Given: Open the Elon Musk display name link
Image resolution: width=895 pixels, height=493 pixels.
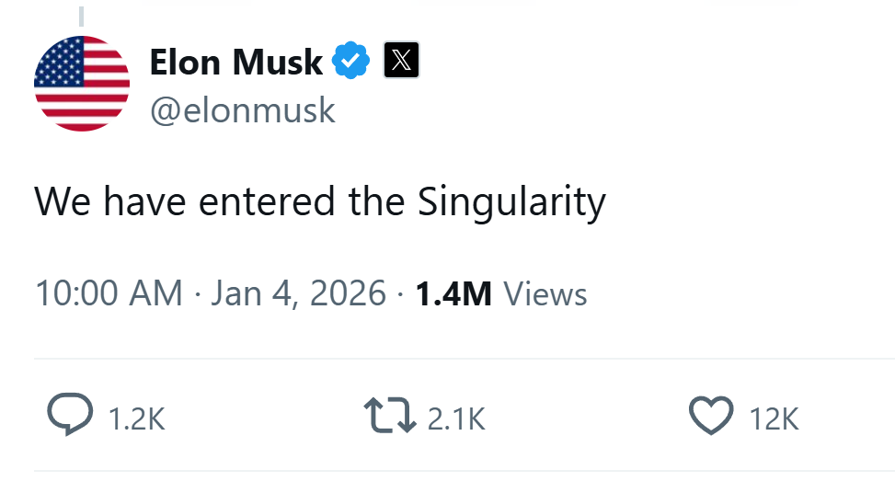Looking at the screenshot, I should pyautogui.click(x=235, y=62).
